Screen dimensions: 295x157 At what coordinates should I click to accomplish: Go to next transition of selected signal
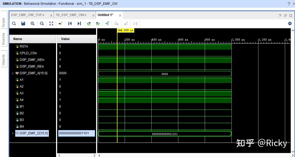click(x=98, y=23)
